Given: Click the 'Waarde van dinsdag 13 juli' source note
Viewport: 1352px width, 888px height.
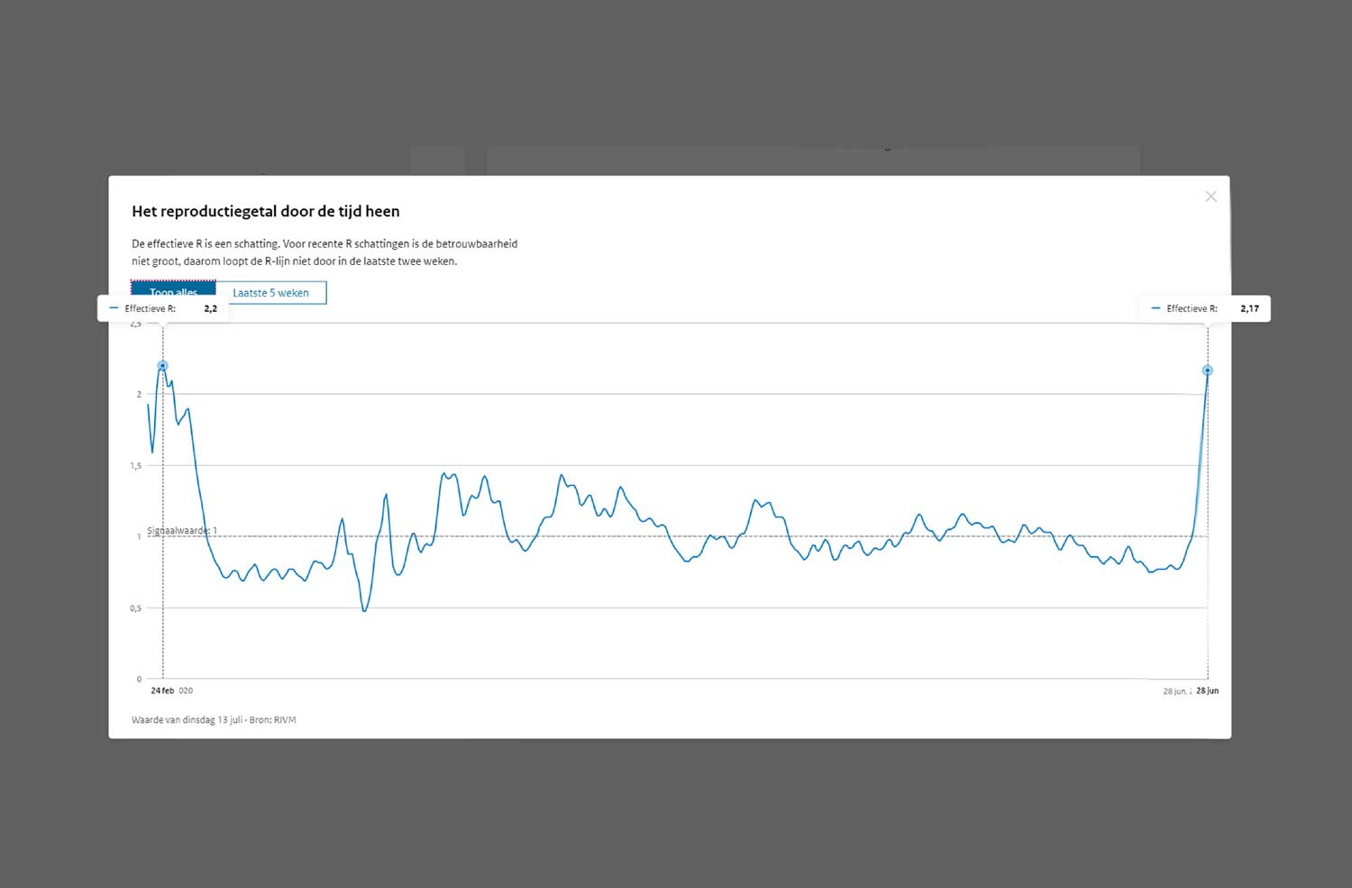Looking at the screenshot, I should tap(214, 719).
